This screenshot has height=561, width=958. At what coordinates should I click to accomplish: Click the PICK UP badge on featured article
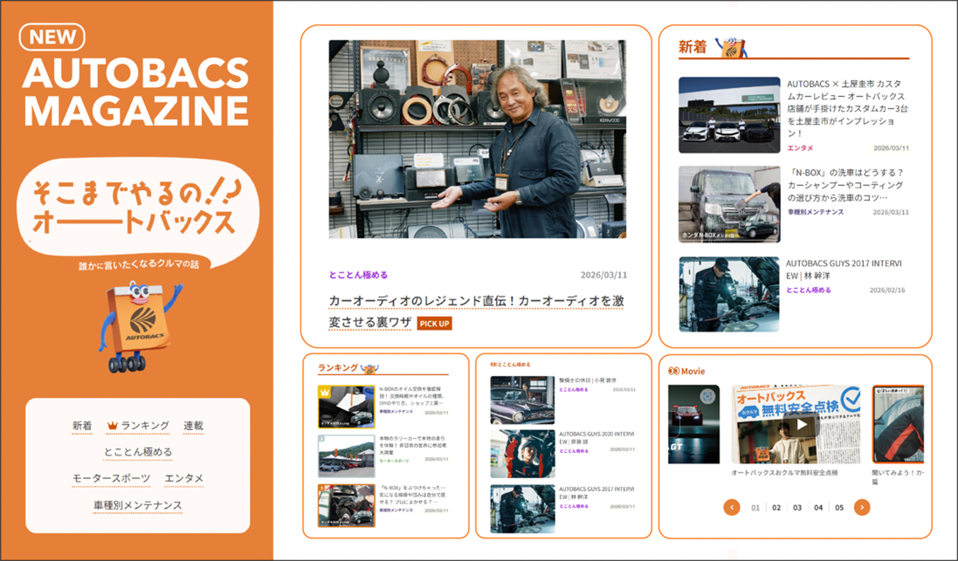click(x=434, y=323)
